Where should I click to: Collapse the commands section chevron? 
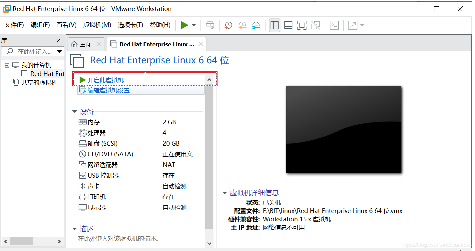pyautogui.click(x=209, y=80)
